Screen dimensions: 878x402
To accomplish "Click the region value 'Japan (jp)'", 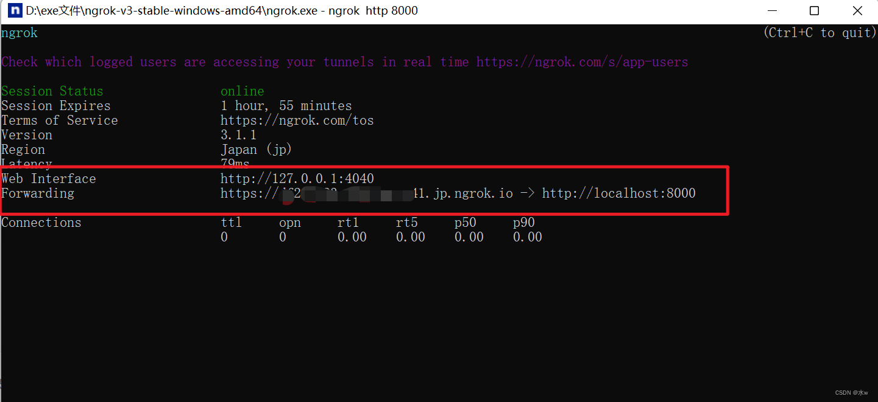I will tap(257, 150).
